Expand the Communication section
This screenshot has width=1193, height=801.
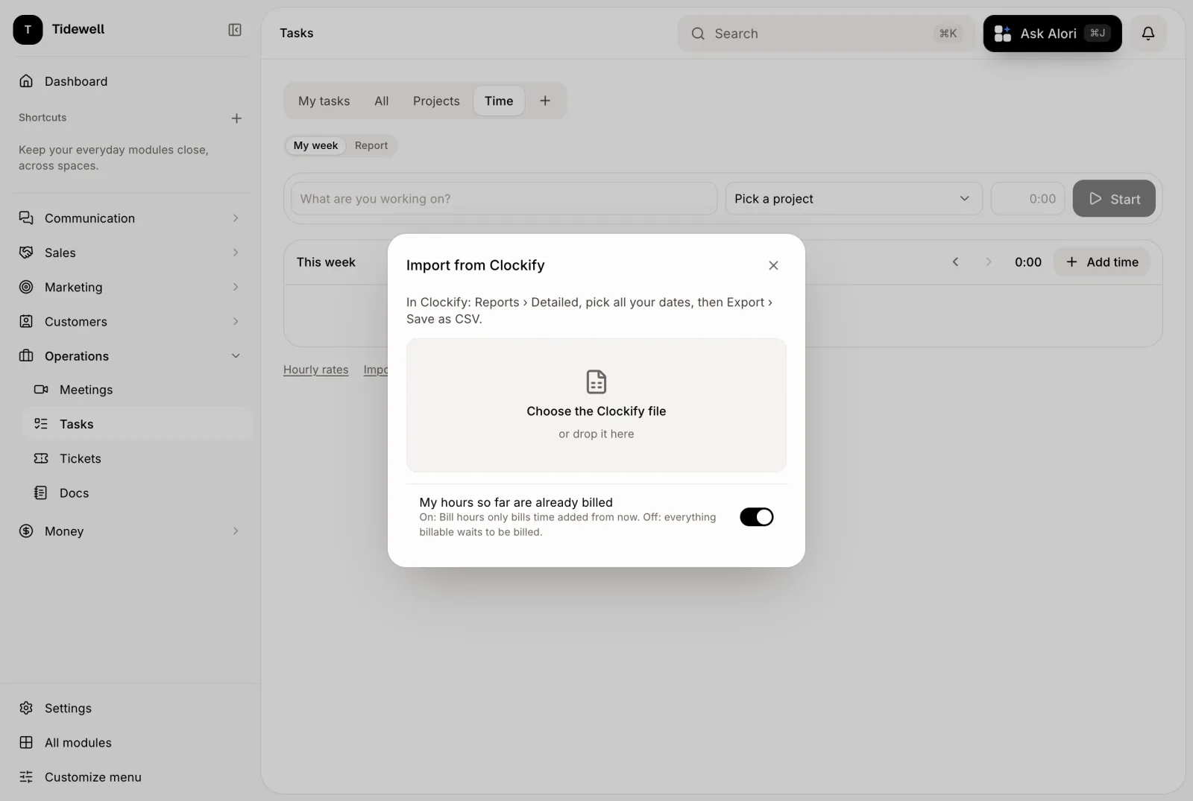point(130,218)
